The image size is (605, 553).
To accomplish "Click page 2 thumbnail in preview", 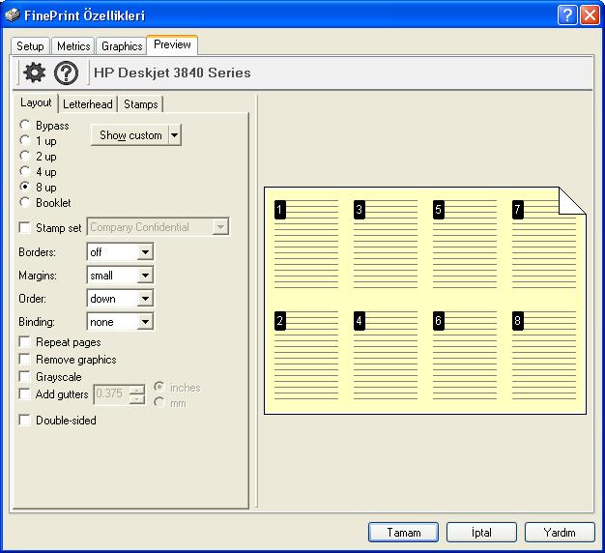I will 306,355.
